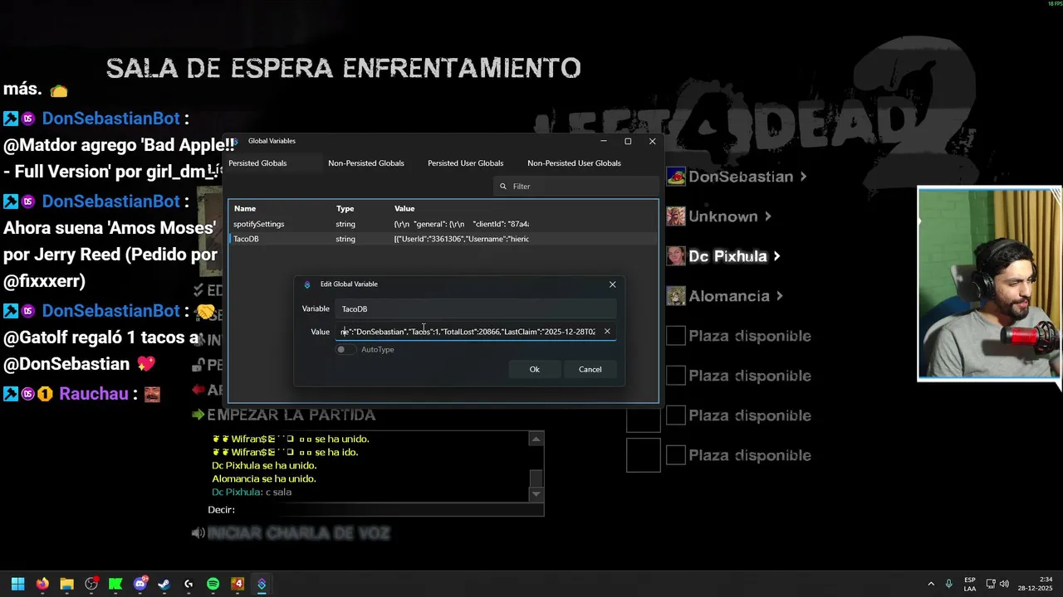Click the Variable name field containing TacoDB
Image resolution: width=1063 pixels, height=597 pixels.
[476, 309]
